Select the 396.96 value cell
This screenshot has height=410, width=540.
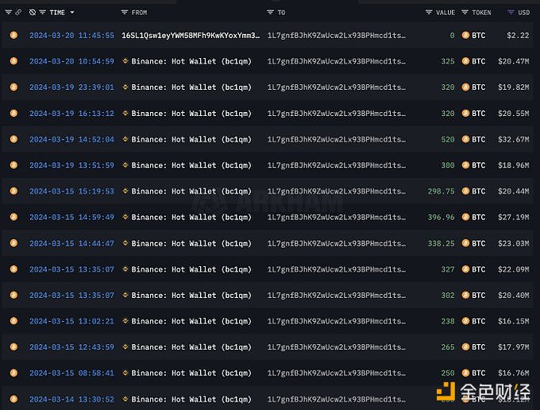pyautogui.click(x=442, y=217)
